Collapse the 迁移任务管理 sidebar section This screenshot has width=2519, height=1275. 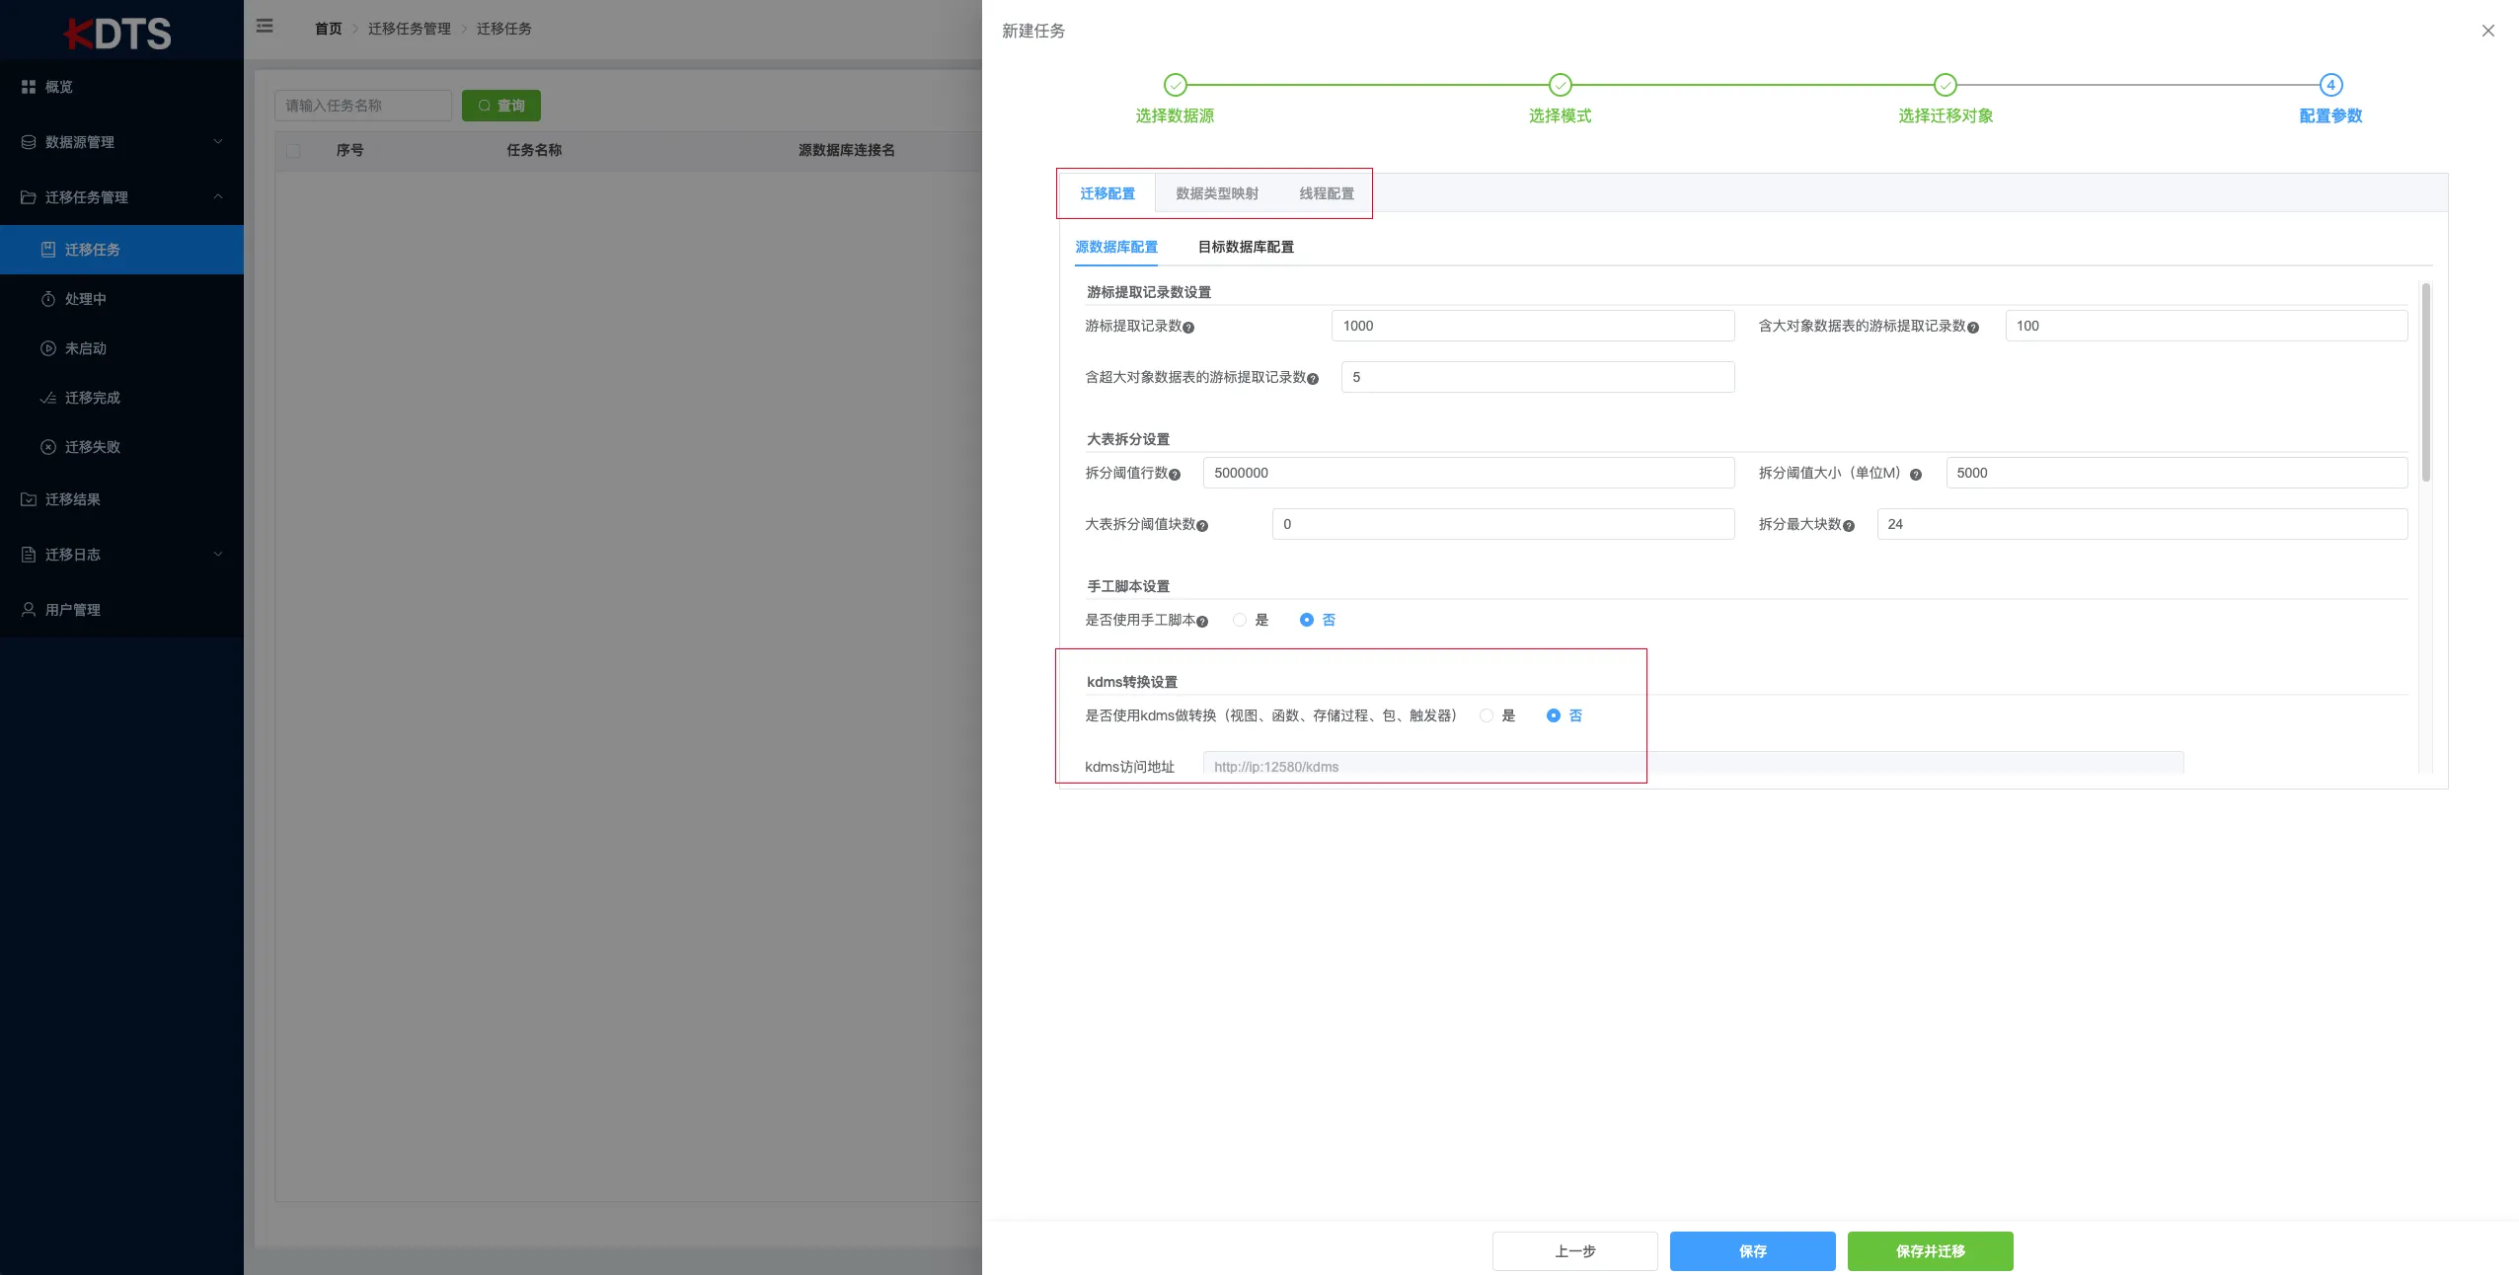[219, 196]
